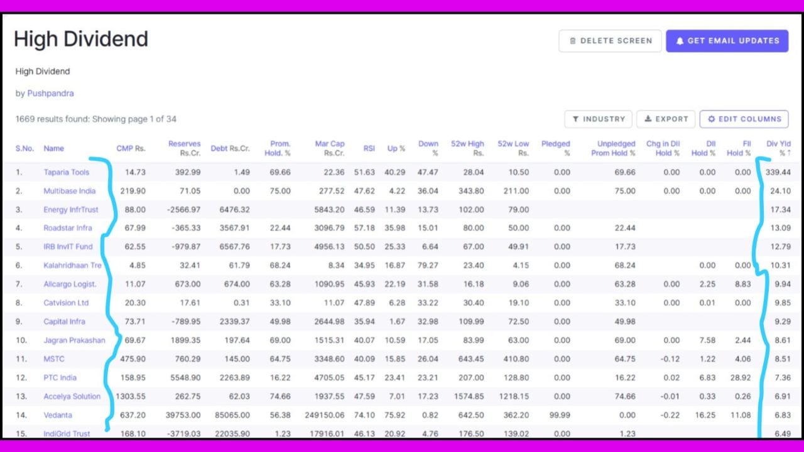Click the gear icon on Edit Columns

pos(710,119)
